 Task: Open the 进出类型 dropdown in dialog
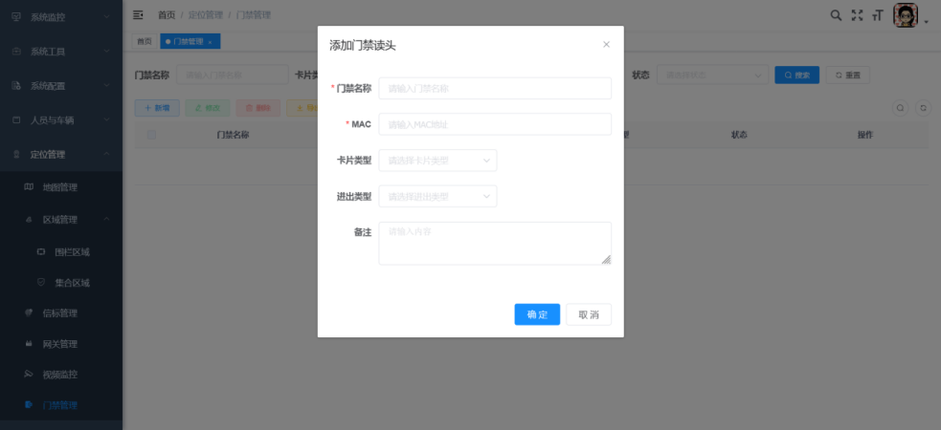point(437,197)
